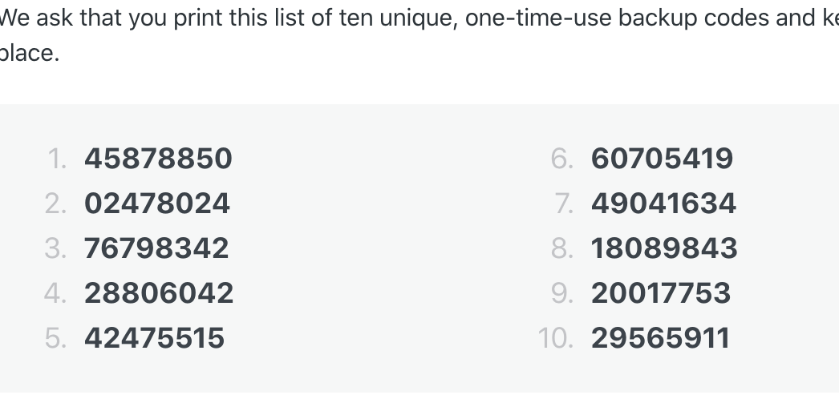Click list number 2 in left column
This screenshot has height=407, width=839.
55,203
